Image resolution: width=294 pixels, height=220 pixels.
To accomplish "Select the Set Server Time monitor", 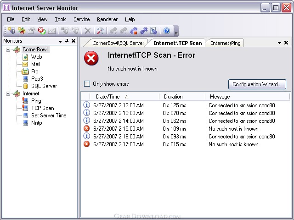I will click(48, 115).
